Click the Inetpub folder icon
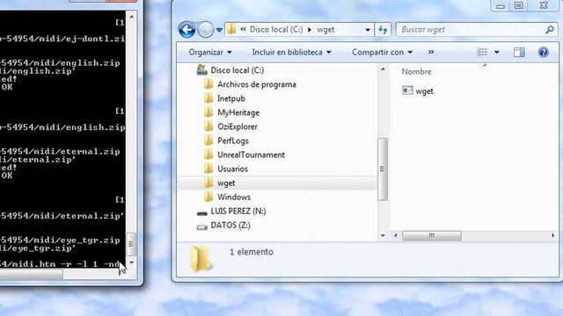The height and width of the screenshot is (316, 563). 208,98
